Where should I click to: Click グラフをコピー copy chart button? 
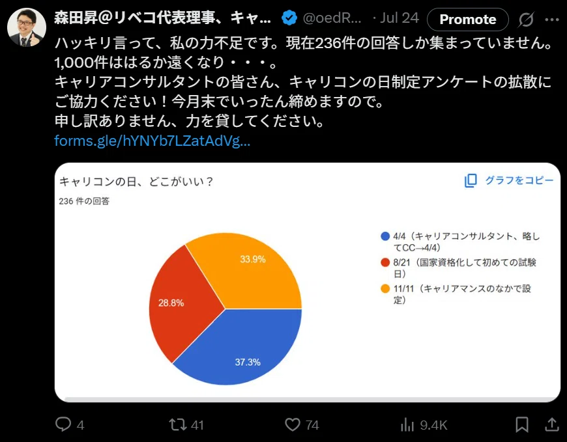coord(509,180)
